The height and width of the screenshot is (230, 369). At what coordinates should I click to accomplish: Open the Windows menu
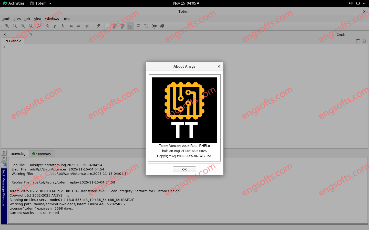(x=52, y=19)
